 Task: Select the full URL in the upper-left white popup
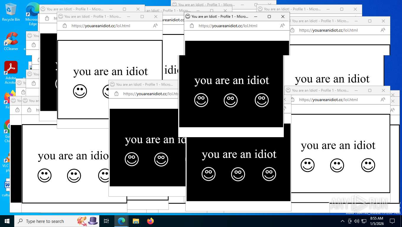coord(101,26)
